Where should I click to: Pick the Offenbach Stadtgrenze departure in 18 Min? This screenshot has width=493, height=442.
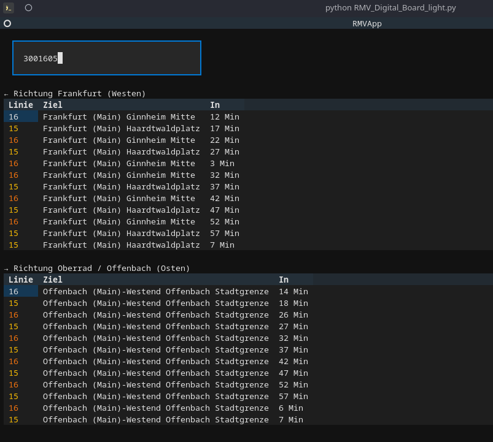coord(155,303)
